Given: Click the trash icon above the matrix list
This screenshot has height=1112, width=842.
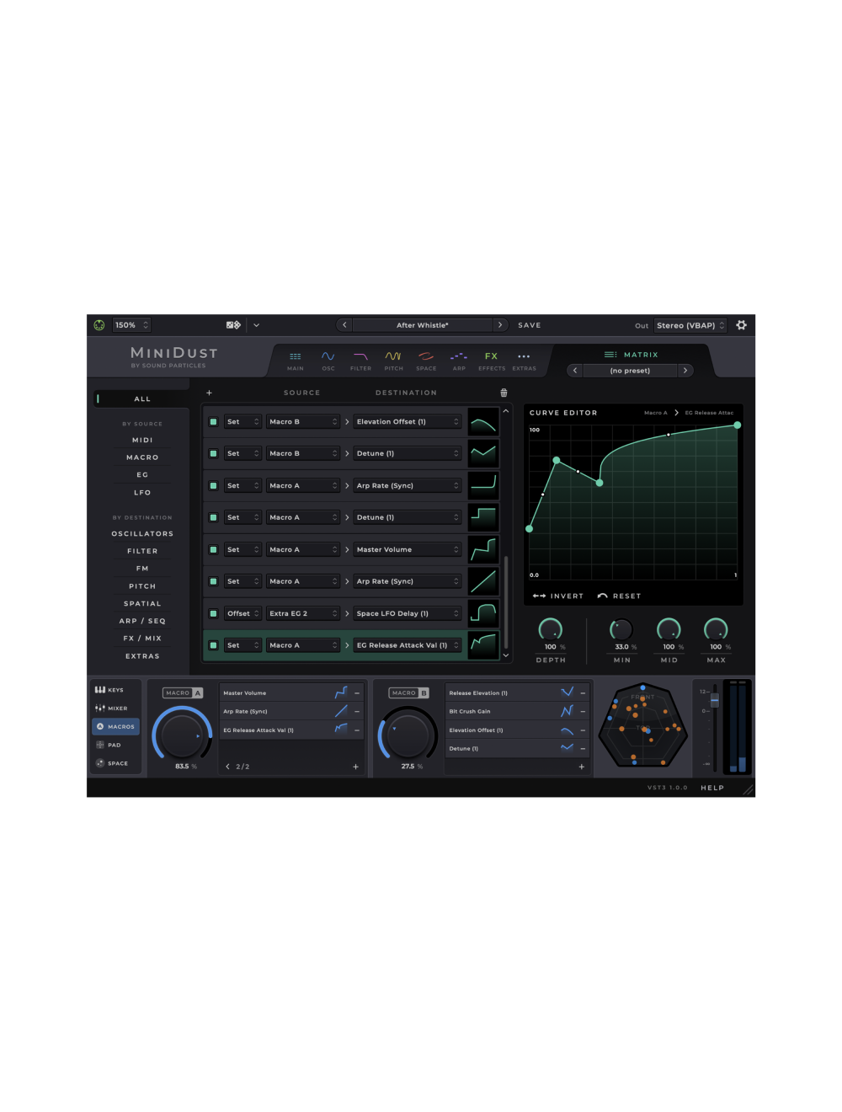Looking at the screenshot, I should [504, 393].
